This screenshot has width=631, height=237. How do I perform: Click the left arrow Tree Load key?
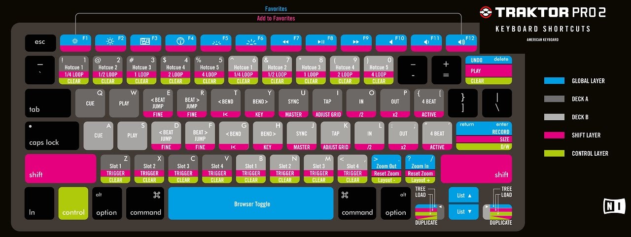[429, 212]
